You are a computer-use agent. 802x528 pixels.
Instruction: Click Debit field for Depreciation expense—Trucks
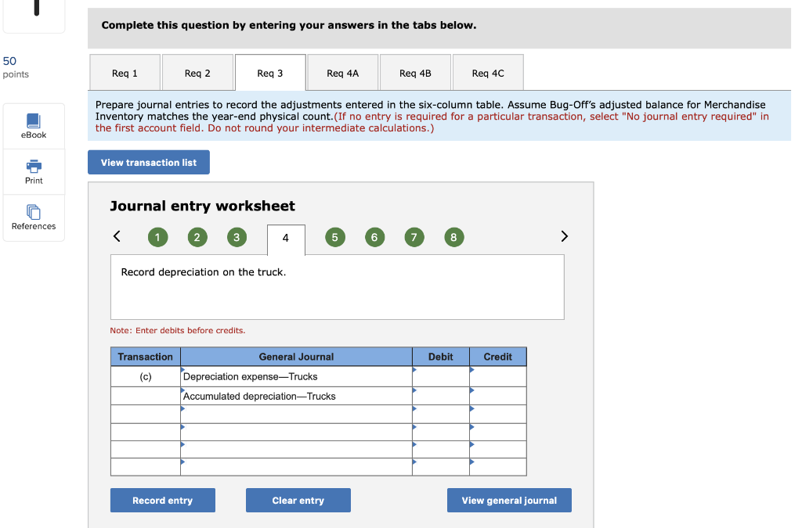(441, 377)
